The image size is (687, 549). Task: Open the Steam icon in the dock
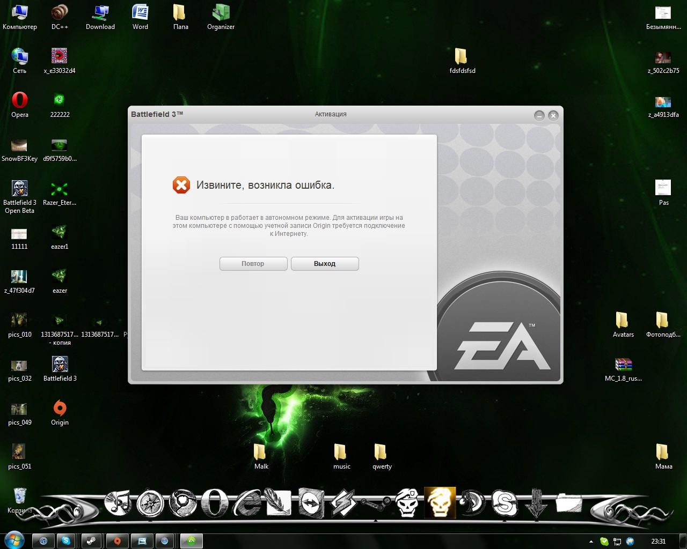(x=376, y=504)
